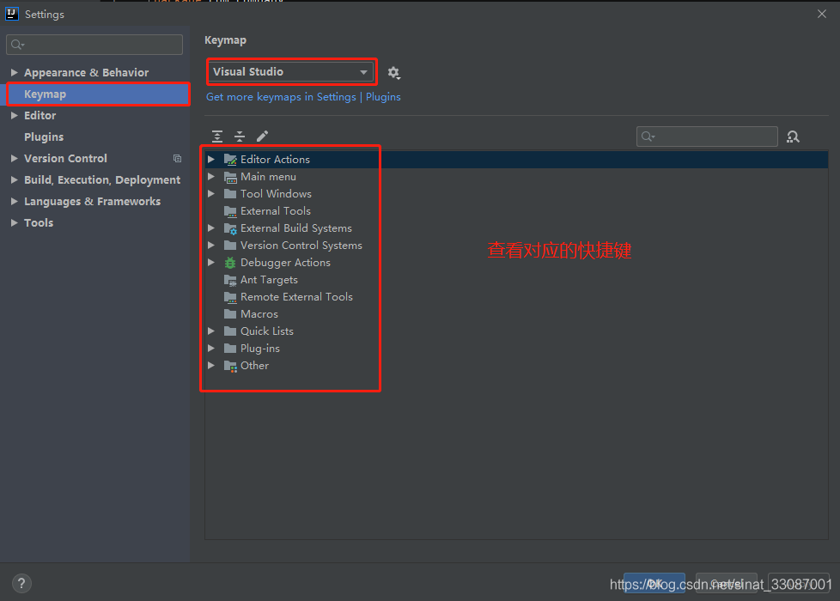Expand the Editor settings section arrow
The width and height of the screenshot is (840, 601).
click(x=15, y=115)
